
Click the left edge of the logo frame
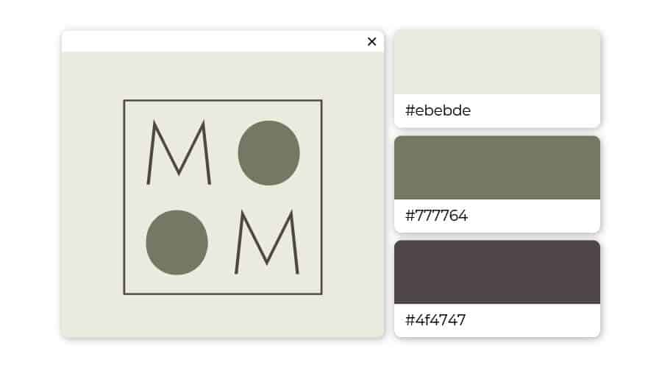click(x=124, y=197)
